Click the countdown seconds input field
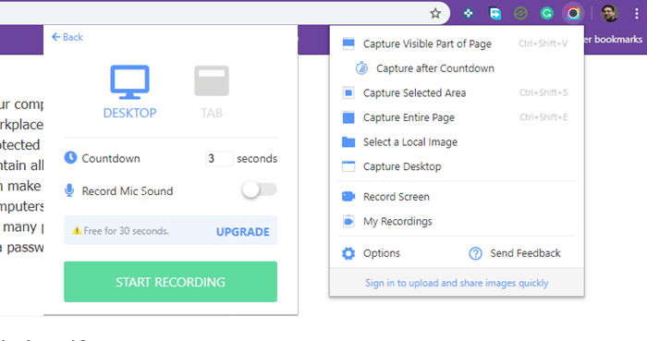 219,158
